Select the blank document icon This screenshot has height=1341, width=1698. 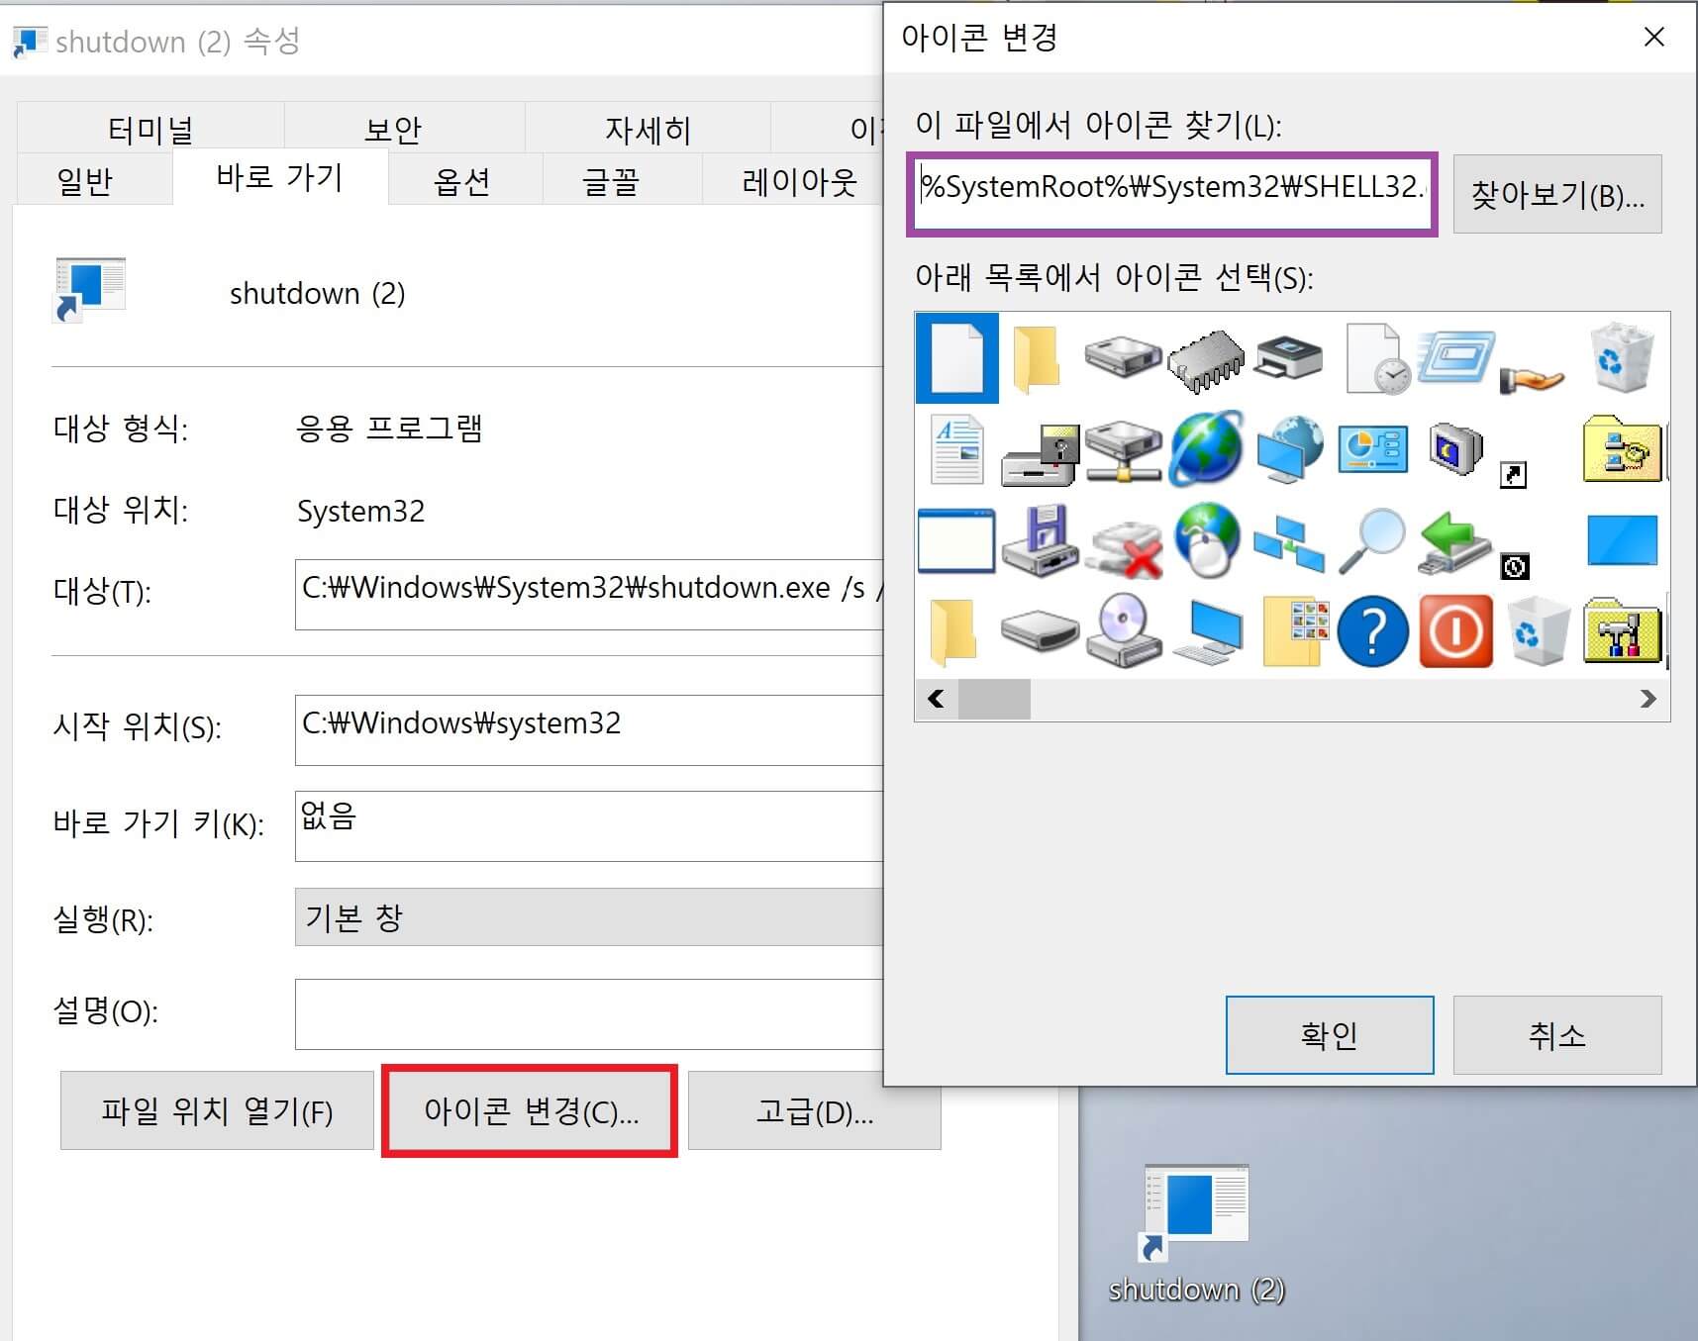956,358
